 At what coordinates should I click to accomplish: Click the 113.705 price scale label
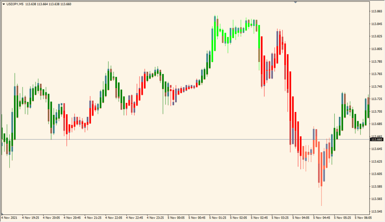click(x=377, y=111)
